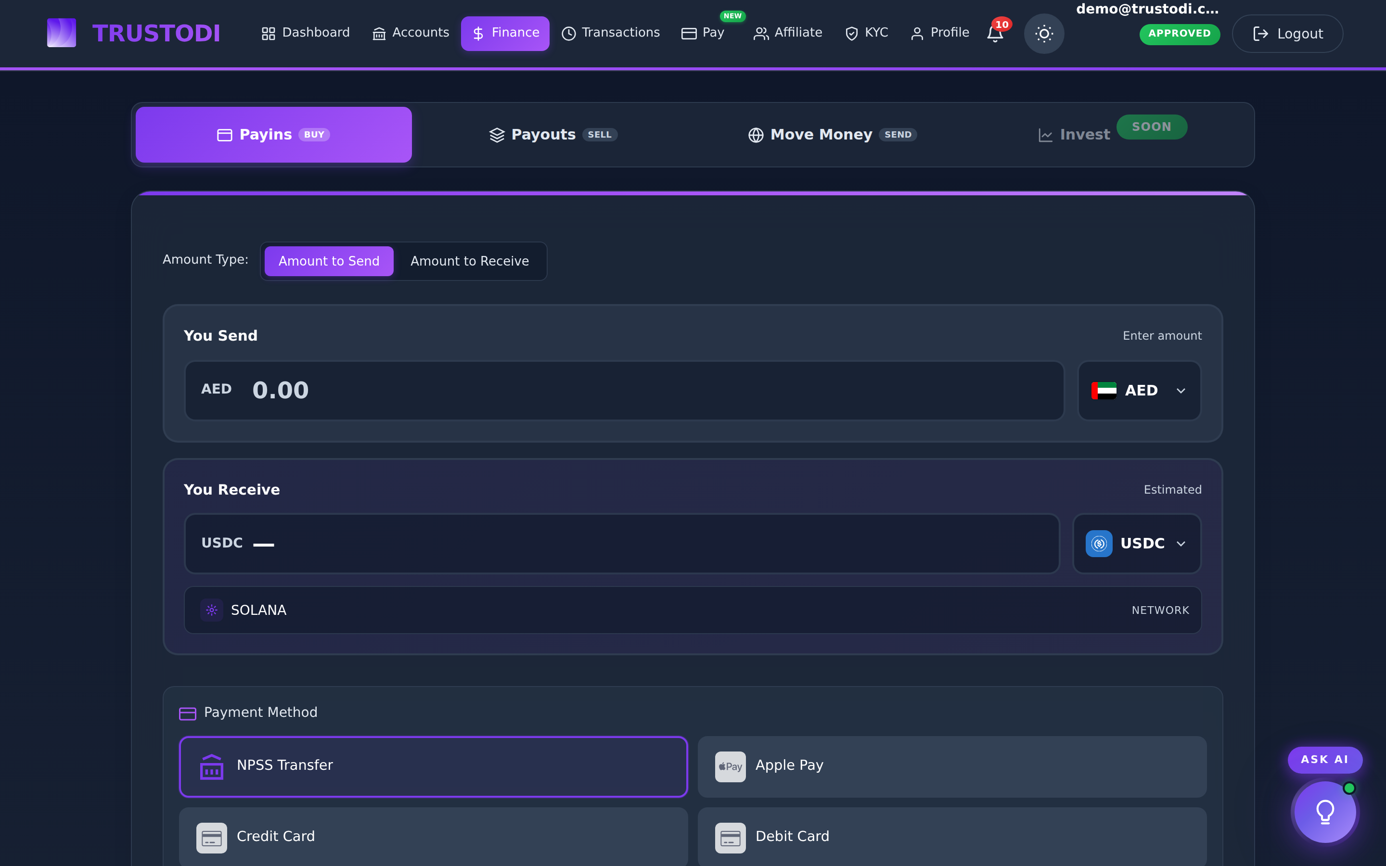1386x866 pixels.
Task: Open the Finance nav item
Action: 505,33
